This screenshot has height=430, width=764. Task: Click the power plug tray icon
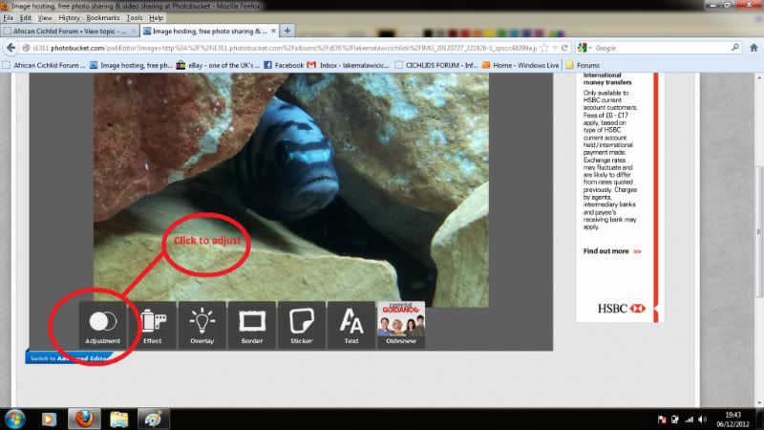[x=675, y=419]
